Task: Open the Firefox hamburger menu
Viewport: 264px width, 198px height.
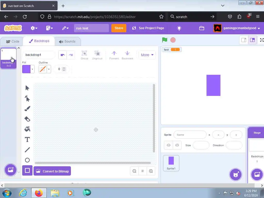Action: pyautogui.click(x=258, y=16)
